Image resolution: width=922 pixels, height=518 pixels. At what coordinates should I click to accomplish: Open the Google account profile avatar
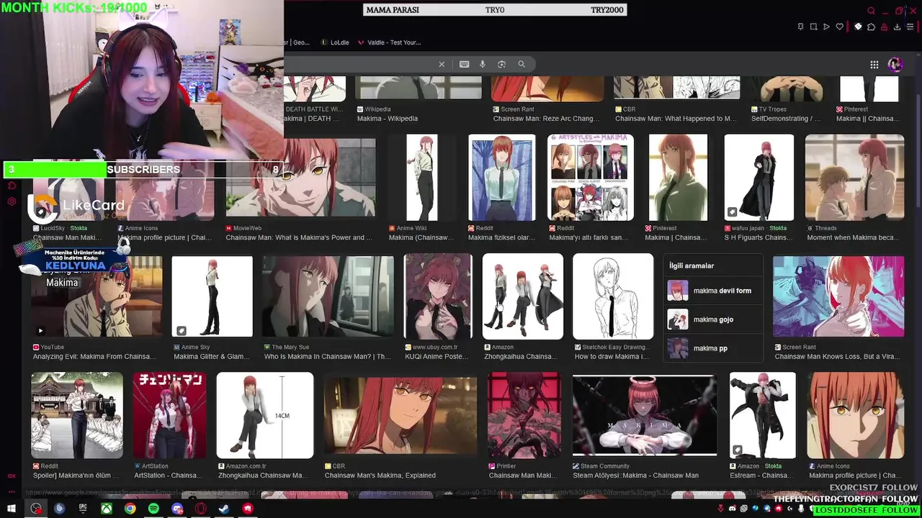(895, 65)
